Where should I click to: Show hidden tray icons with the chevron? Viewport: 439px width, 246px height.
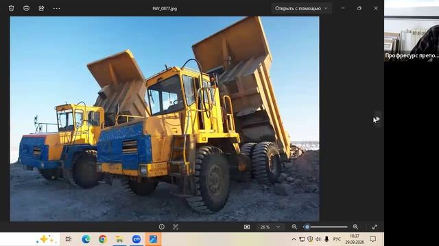[294, 239]
